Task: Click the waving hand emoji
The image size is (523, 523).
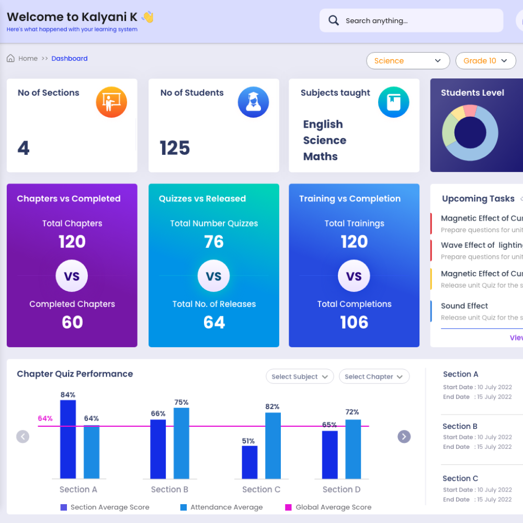Action: [148, 17]
